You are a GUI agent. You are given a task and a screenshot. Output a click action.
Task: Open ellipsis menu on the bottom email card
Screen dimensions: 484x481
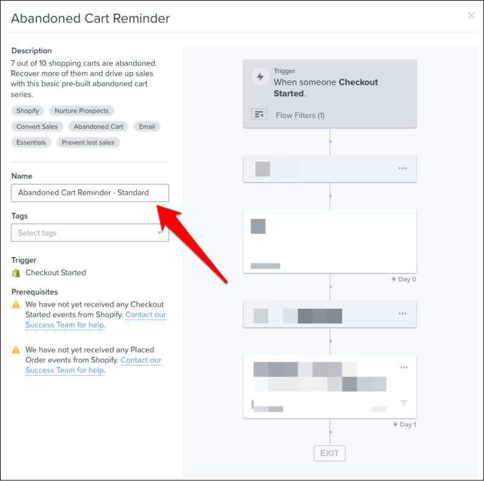[404, 367]
